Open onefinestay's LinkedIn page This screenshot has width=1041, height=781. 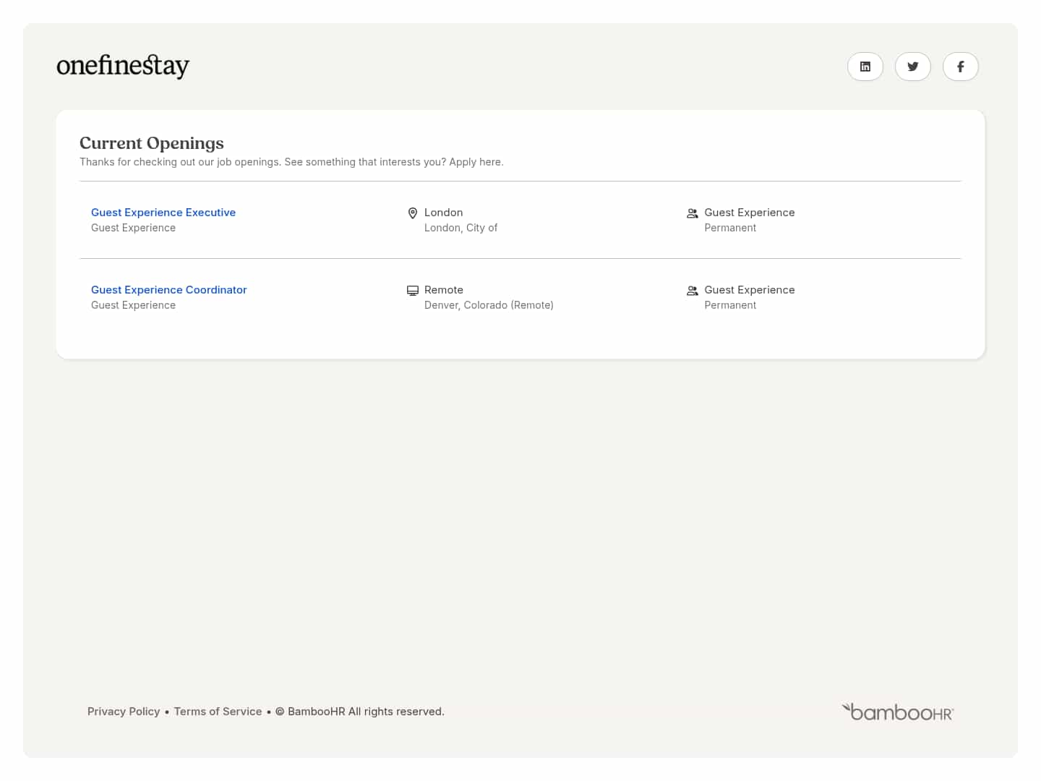[x=865, y=67]
